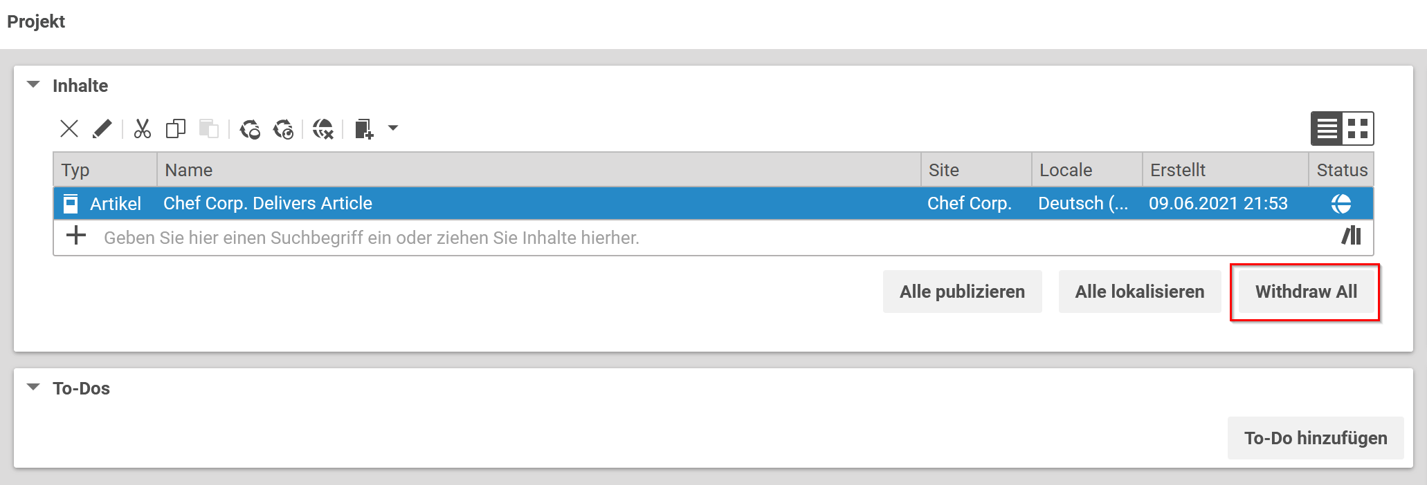Cut the selected content using the scissors icon

[x=142, y=129]
